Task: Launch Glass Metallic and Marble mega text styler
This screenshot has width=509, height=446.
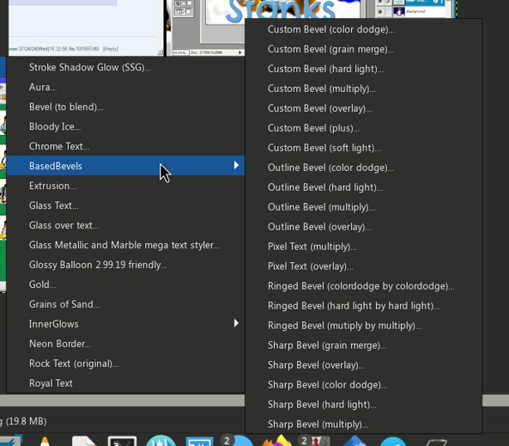Action: tap(125, 245)
